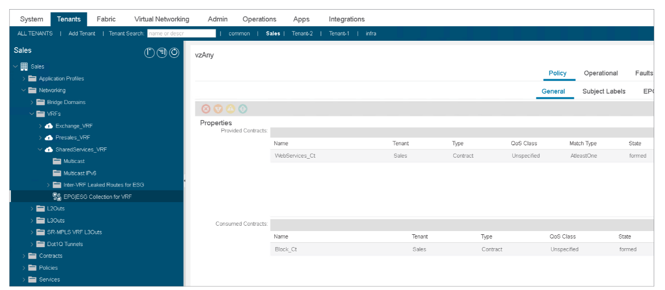Expand the Contracts node
The width and height of the screenshot is (665, 290).
24,256
